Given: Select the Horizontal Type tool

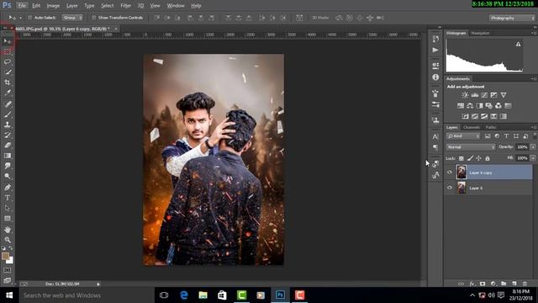Looking at the screenshot, I should pyautogui.click(x=8, y=198).
